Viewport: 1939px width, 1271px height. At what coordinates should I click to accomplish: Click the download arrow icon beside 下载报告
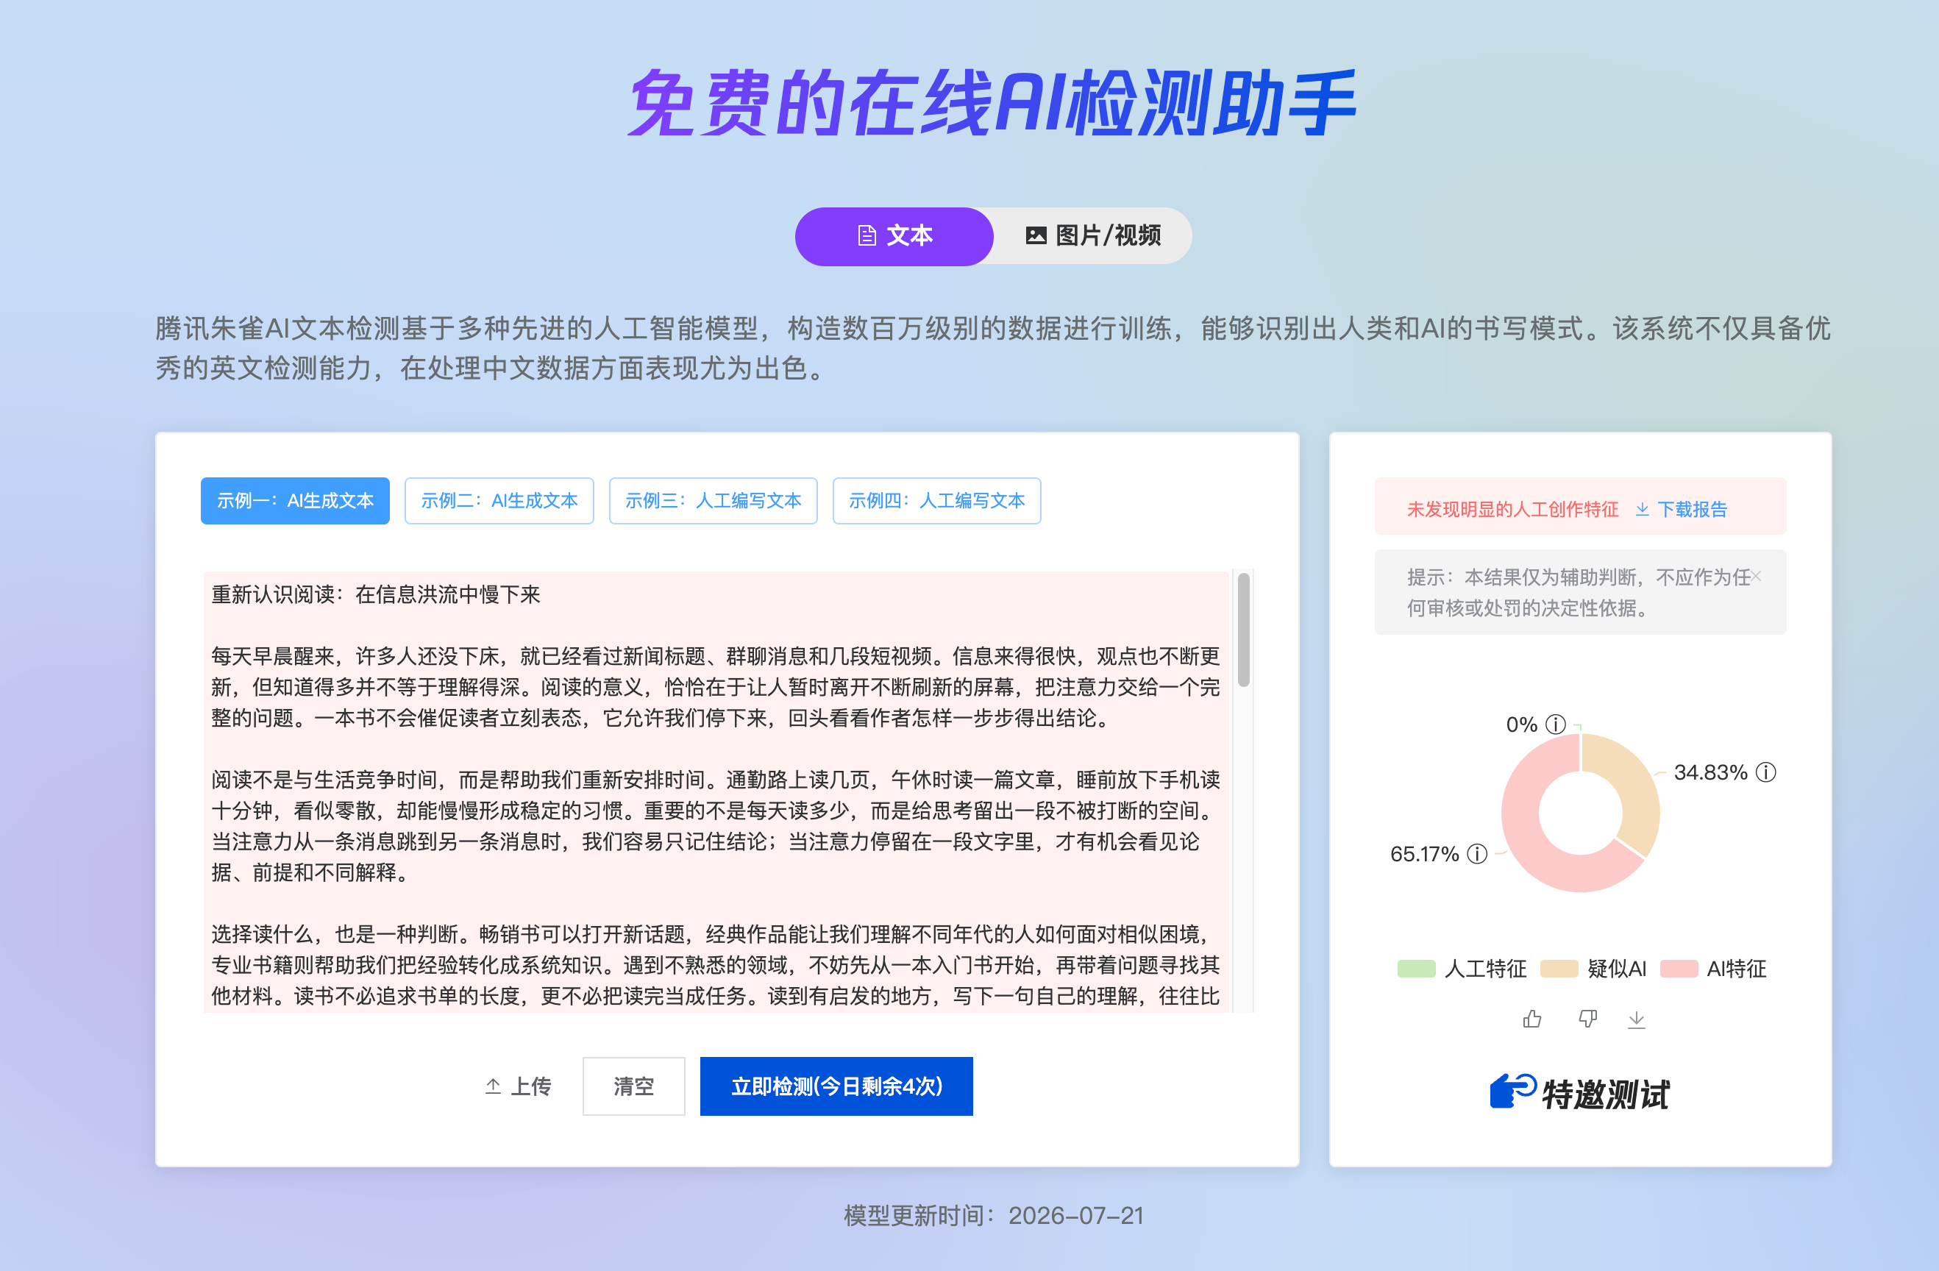tap(1643, 509)
